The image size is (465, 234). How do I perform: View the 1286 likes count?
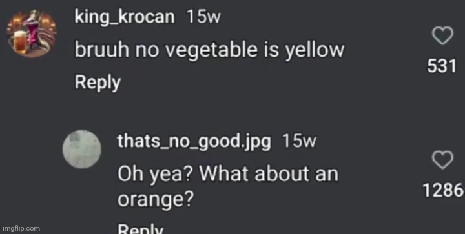(443, 190)
